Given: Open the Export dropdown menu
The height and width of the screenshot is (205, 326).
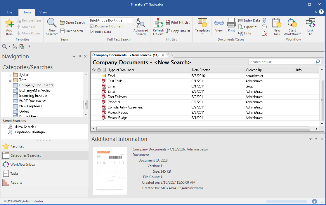Looking at the screenshot, I should coord(248,27).
